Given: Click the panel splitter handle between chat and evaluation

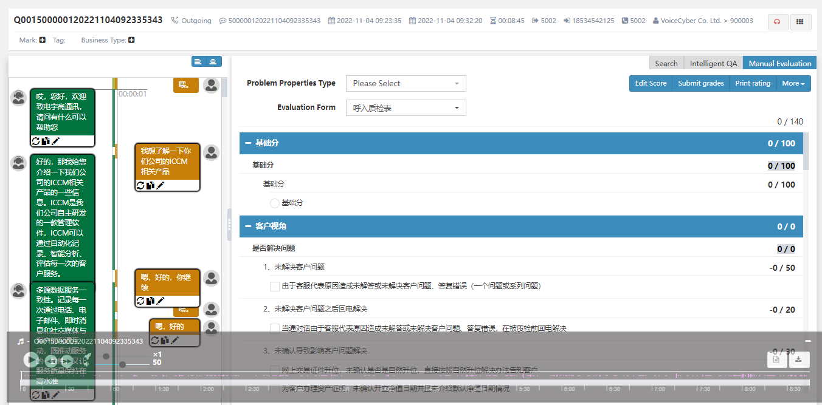Looking at the screenshot, I should (229, 224).
